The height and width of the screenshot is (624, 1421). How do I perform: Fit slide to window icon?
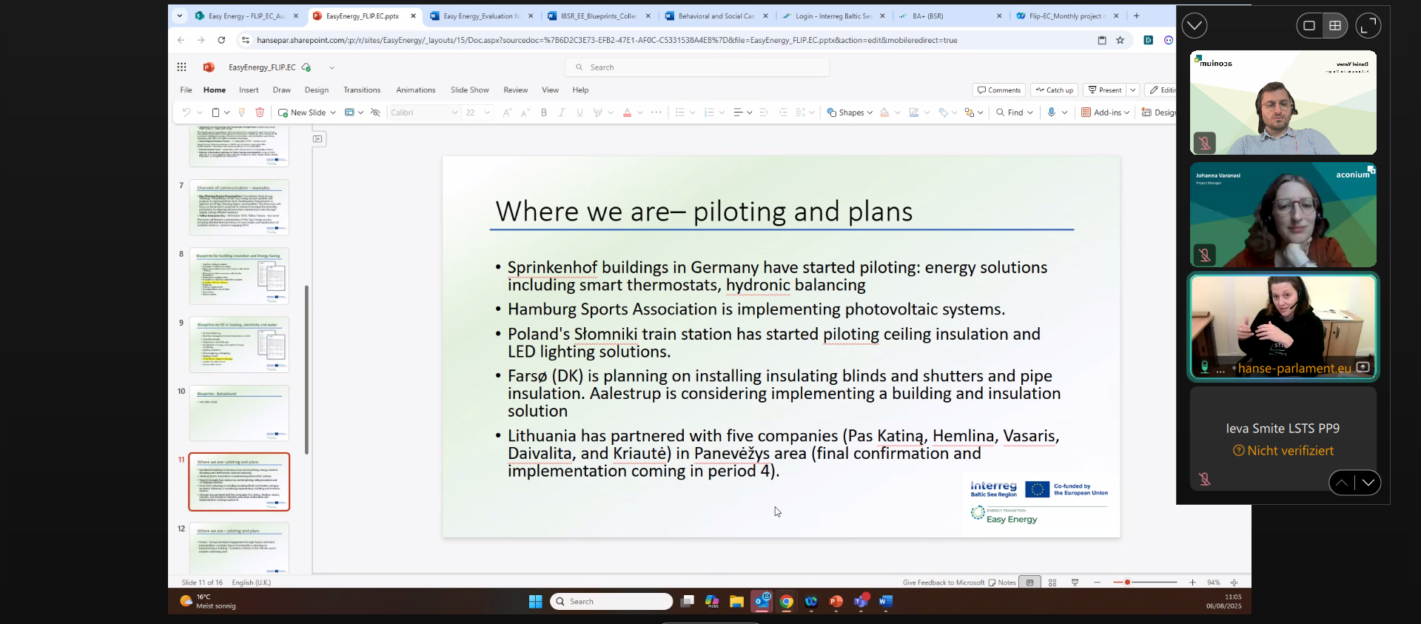[x=1234, y=583]
